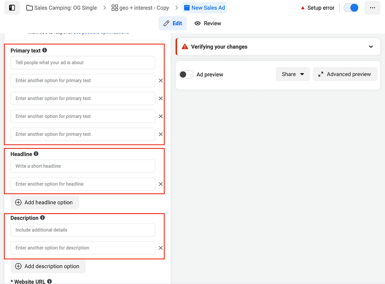Open the Share dropdown
Screen dimensions: 385x284
[293, 74]
